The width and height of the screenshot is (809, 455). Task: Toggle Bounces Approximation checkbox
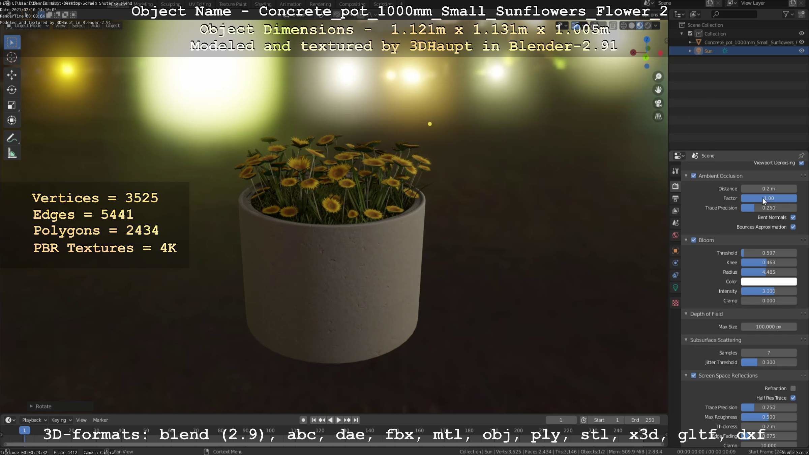pos(793,227)
